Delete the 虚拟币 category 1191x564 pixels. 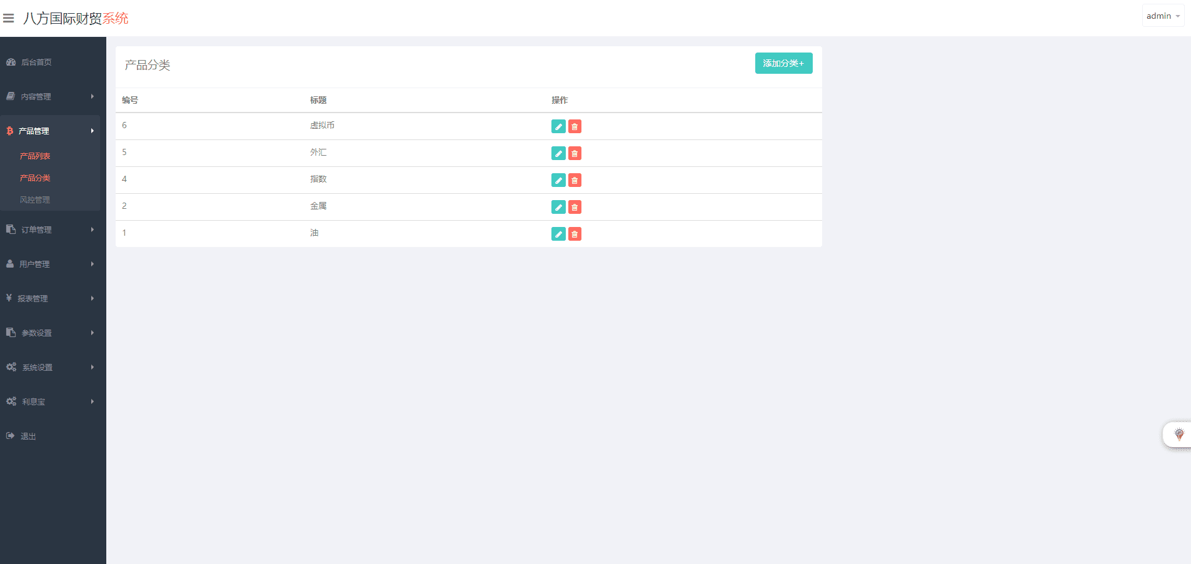pyautogui.click(x=575, y=126)
